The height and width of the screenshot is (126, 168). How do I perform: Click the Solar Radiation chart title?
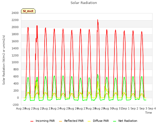[x=84, y=3]
